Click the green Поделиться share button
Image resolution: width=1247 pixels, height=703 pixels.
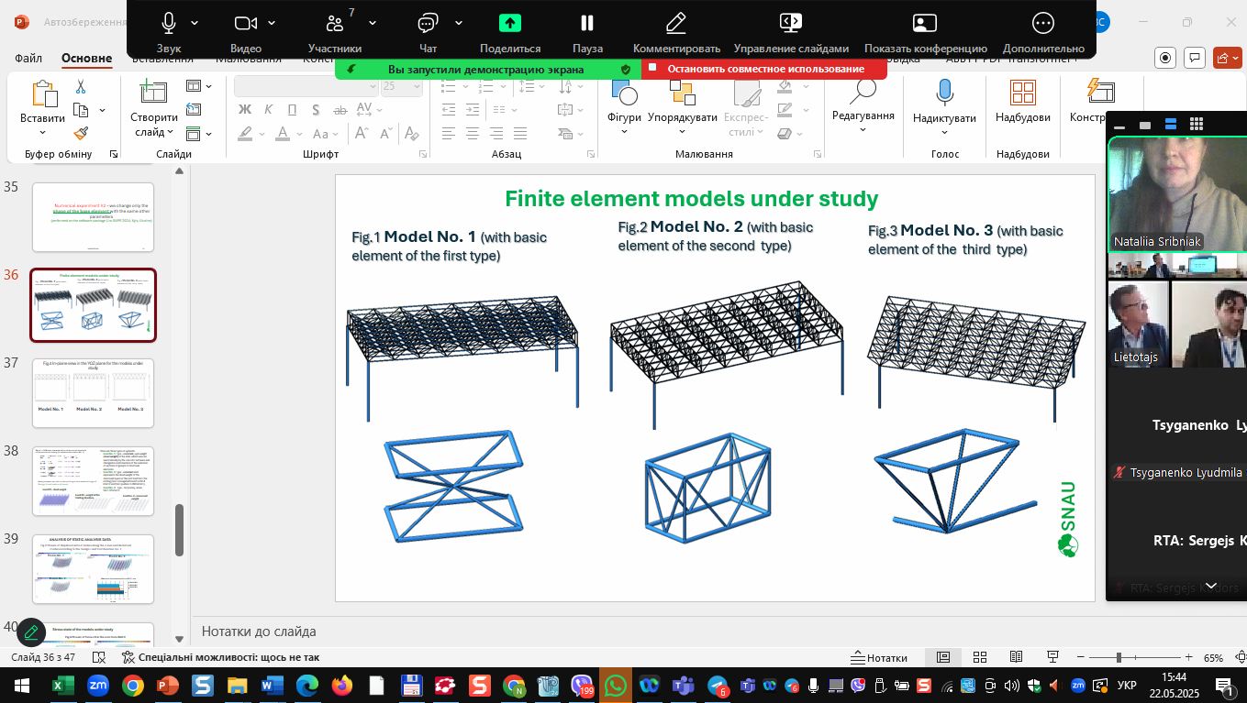(x=510, y=24)
